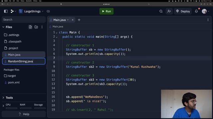This screenshot has width=213, height=119.
Task: Collapse the class Main fold arrow
Action: [x=57, y=33]
